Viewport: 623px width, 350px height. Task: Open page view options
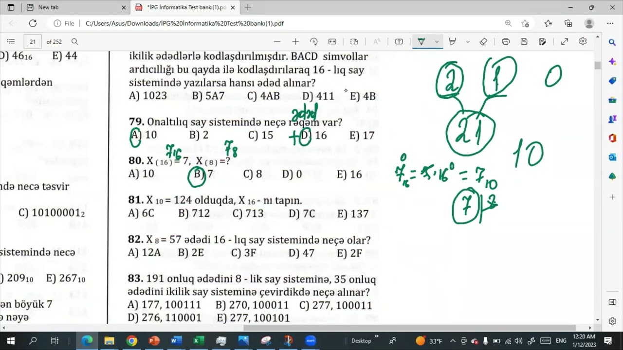click(x=354, y=42)
